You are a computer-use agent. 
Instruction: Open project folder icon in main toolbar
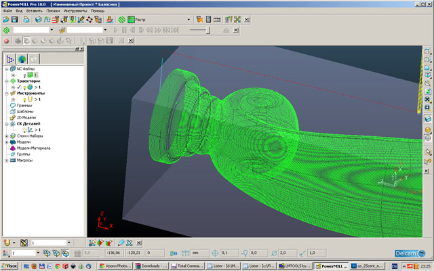(x=6, y=20)
